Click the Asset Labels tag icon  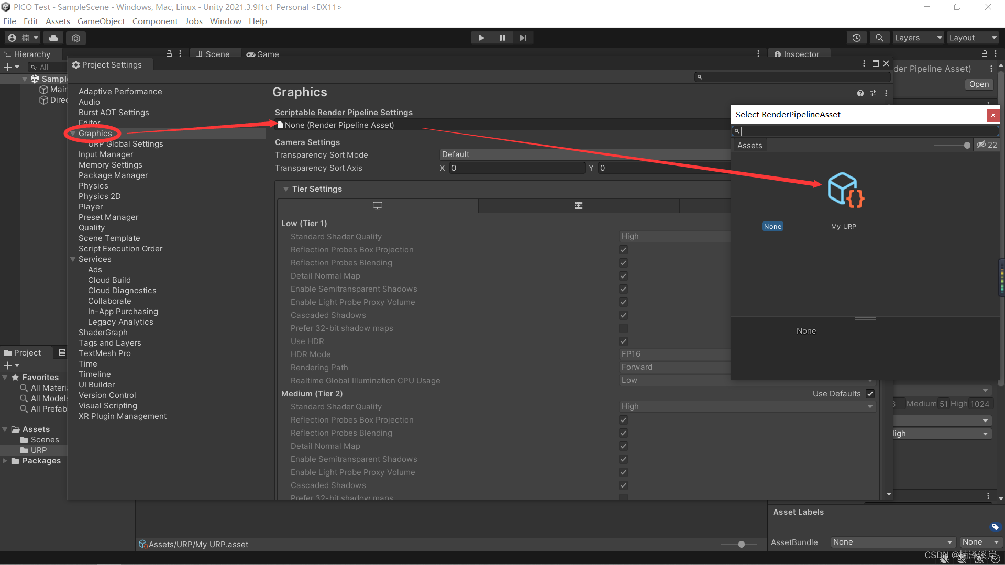tap(995, 527)
